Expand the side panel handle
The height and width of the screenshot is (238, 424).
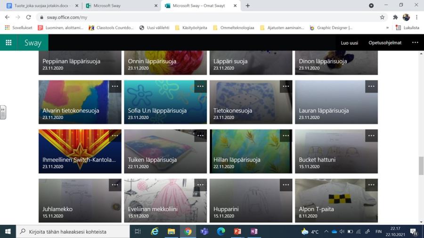[x=3, y=112]
